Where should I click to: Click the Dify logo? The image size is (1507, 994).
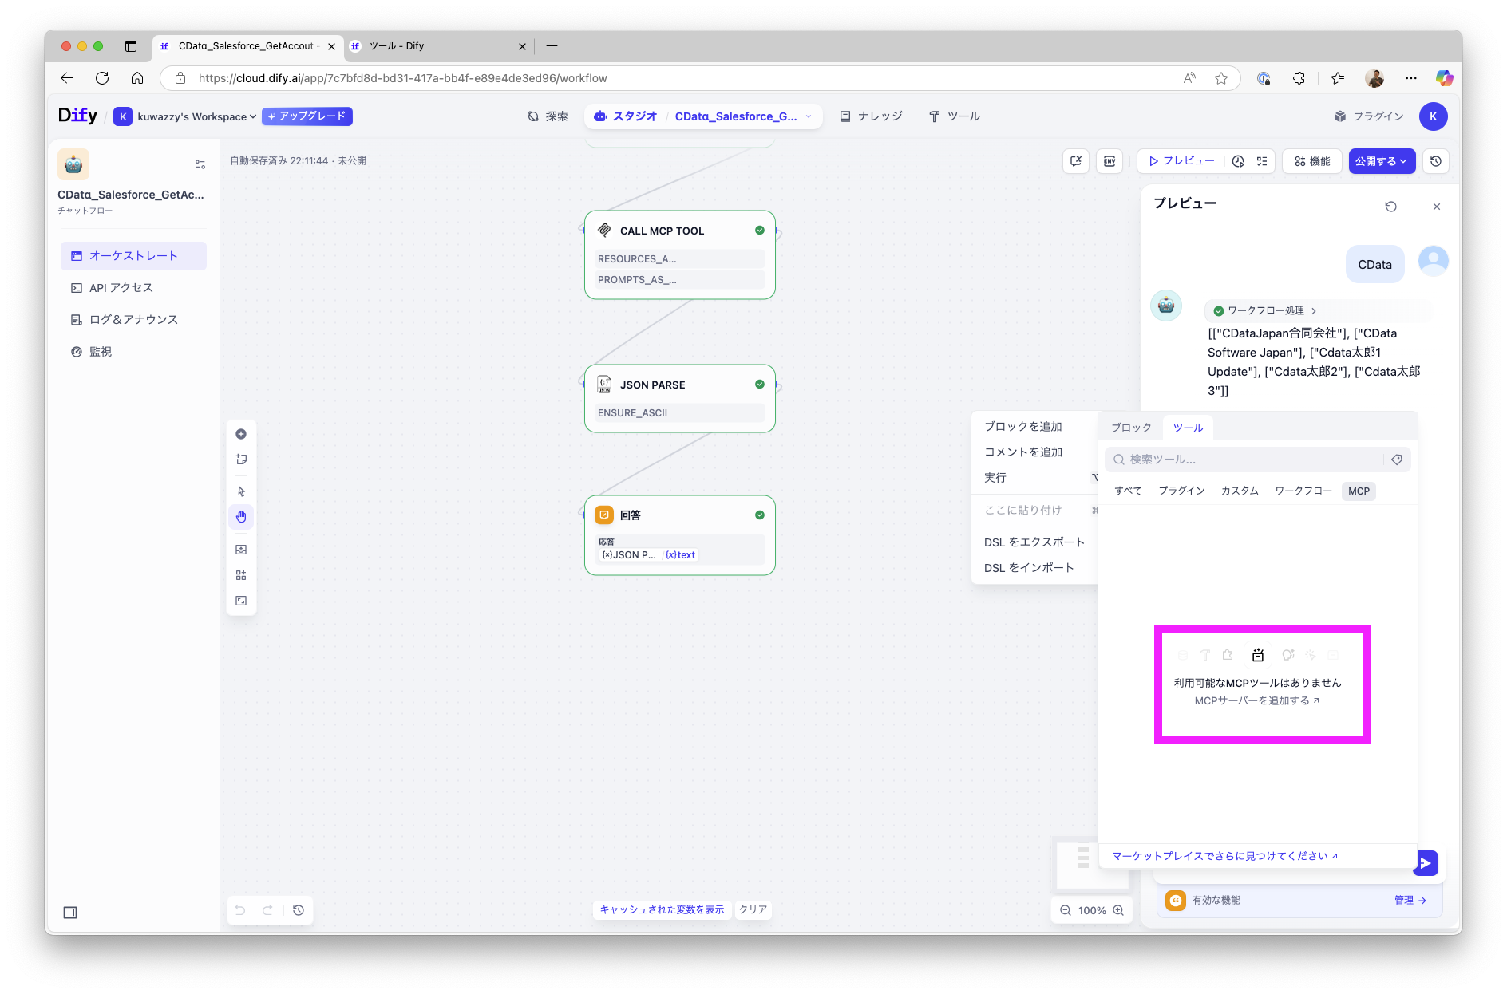click(77, 116)
